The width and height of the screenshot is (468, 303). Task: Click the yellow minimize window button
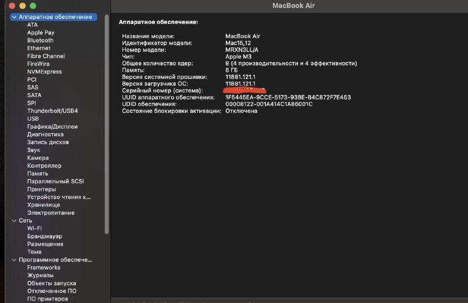22,6
